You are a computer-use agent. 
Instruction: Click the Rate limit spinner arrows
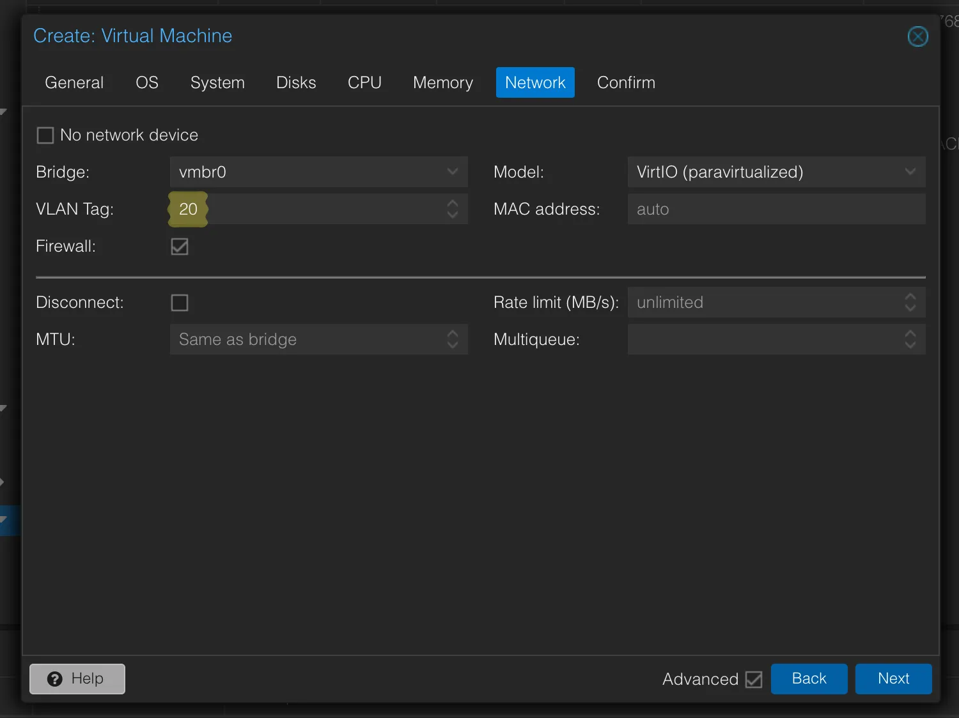tap(910, 302)
